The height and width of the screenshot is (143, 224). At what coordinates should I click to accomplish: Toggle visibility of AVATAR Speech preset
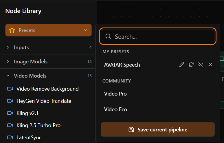click(201, 65)
